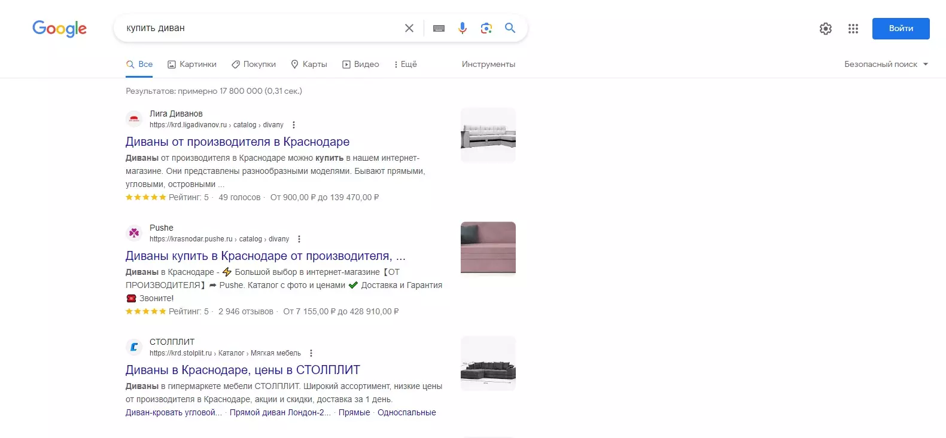The image size is (946, 438).
Task: Click price range От 7 155,00 ₽ до 428 910,00 ₽
Action: (341, 311)
